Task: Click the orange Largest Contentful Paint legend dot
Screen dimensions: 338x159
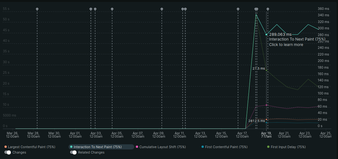Action: point(5,147)
